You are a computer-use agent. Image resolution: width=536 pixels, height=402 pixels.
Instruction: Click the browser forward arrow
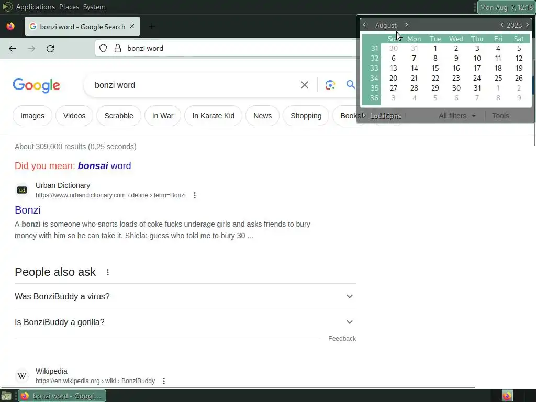tap(31, 49)
